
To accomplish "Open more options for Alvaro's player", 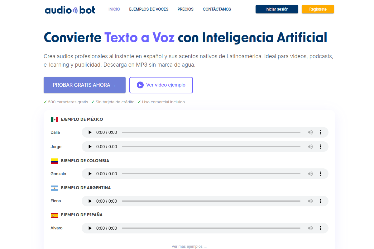I will (x=320, y=228).
